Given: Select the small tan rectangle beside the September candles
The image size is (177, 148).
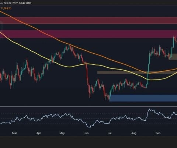Looking at the screenshot, I should (x=173, y=57).
